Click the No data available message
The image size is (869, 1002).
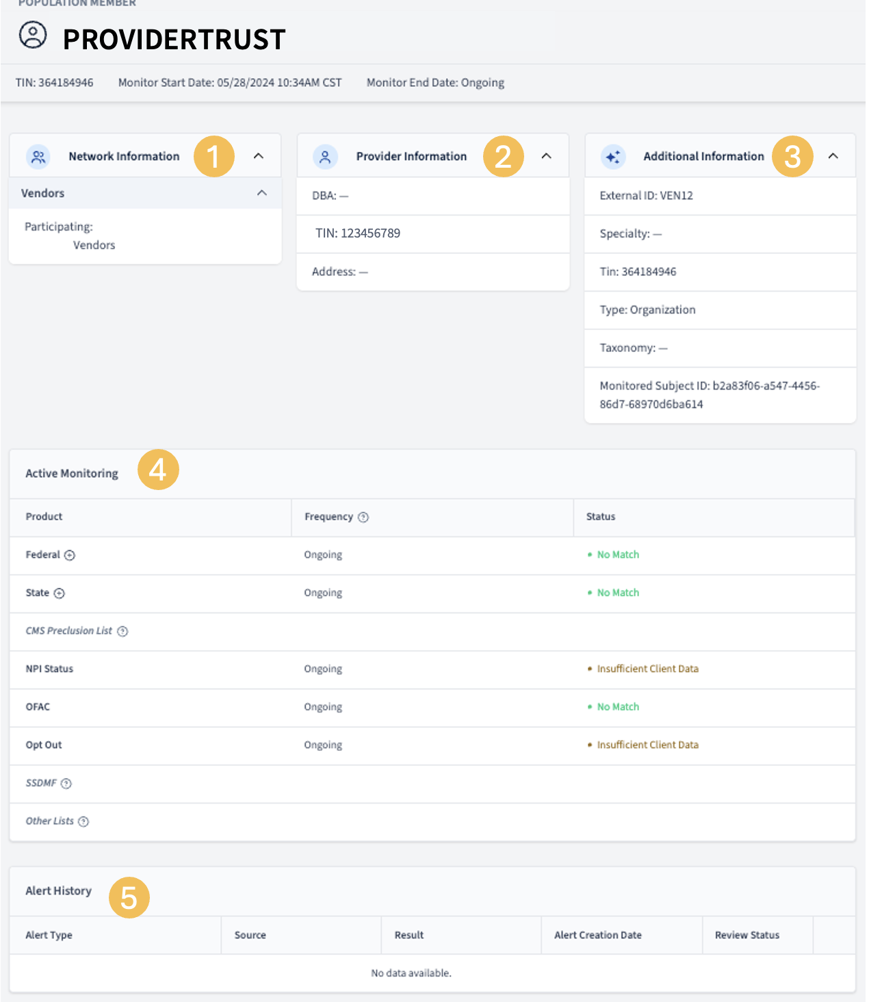411,973
